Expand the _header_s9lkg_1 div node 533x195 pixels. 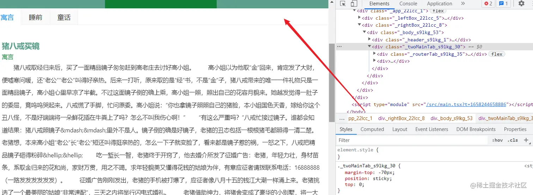[369, 40]
